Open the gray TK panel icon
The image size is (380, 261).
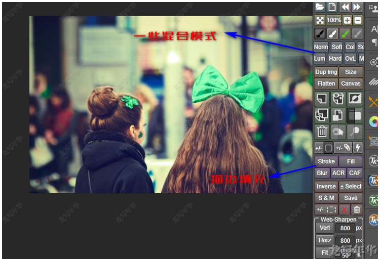point(373,161)
